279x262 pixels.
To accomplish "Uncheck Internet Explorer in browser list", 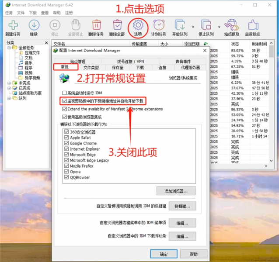I will 66,149.
